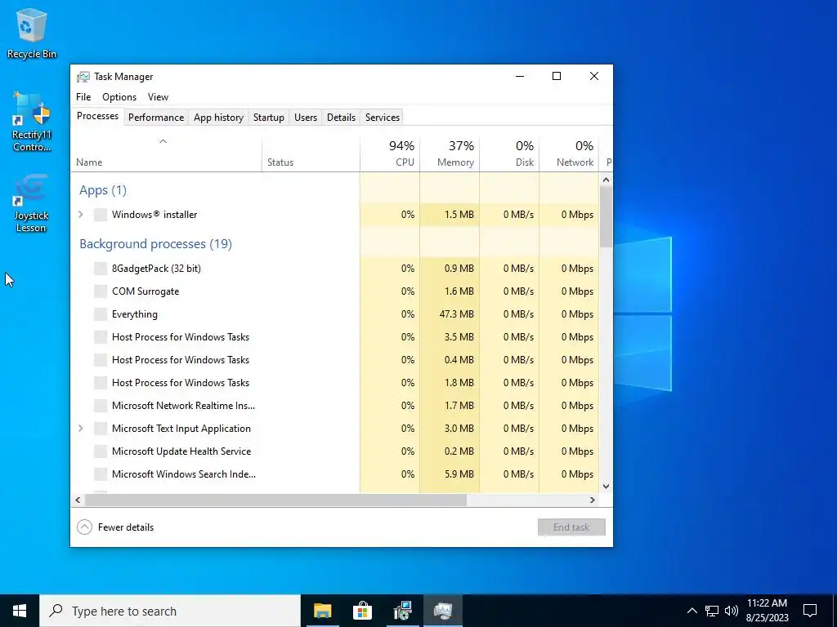
Task: Select Host Process for Windows Tasks 0.4 MB row
Action: pyautogui.click(x=334, y=360)
